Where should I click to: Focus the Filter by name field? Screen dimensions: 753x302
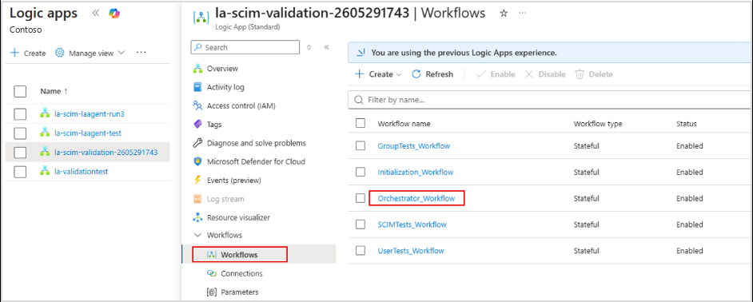tap(550, 101)
